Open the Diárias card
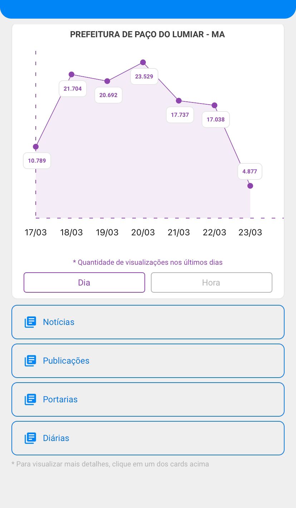This screenshot has height=508, width=296. tap(148, 438)
